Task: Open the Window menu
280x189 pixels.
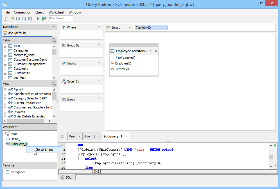Action: (x=75, y=12)
